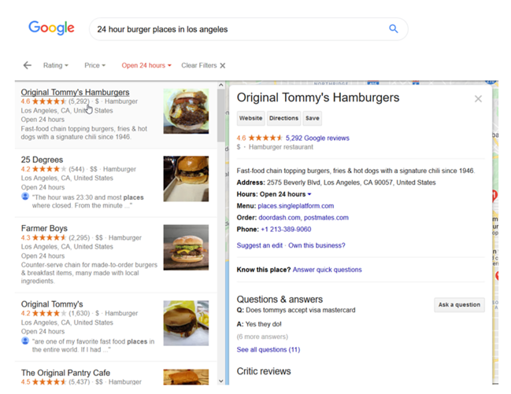Click the Website button

pyautogui.click(x=250, y=118)
